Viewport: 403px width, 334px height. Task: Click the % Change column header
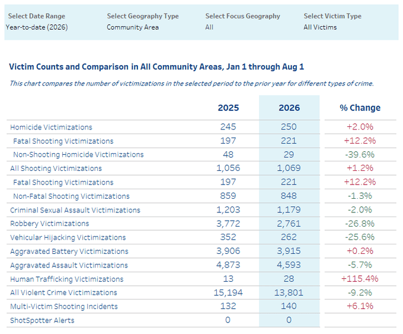tap(360, 107)
